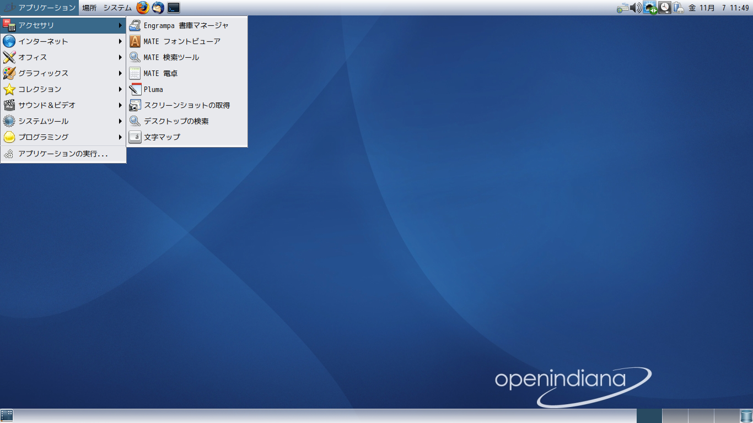
Task: Expand the システムツール submenu arrow
Action: tap(120, 121)
